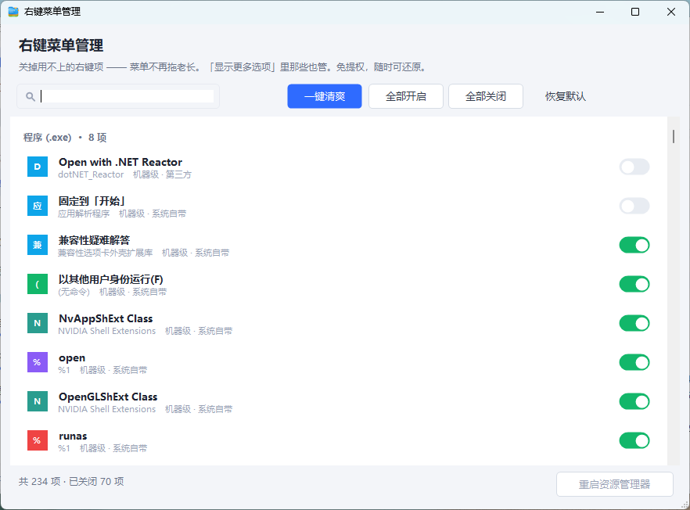
Task: Click the 程序 (.exe) • 8 项 group header
Action: [x=65, y=138]
